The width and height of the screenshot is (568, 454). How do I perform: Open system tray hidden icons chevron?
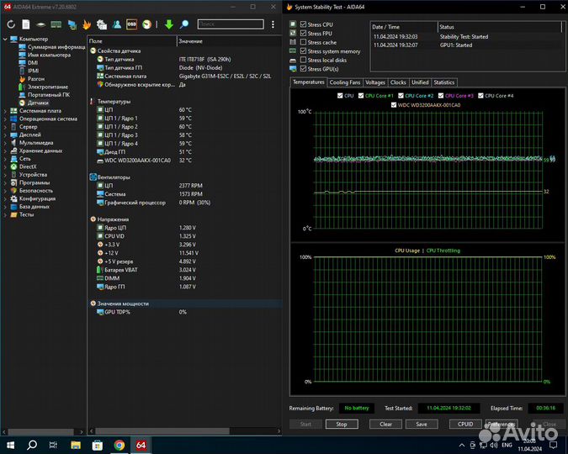(461, 445)
